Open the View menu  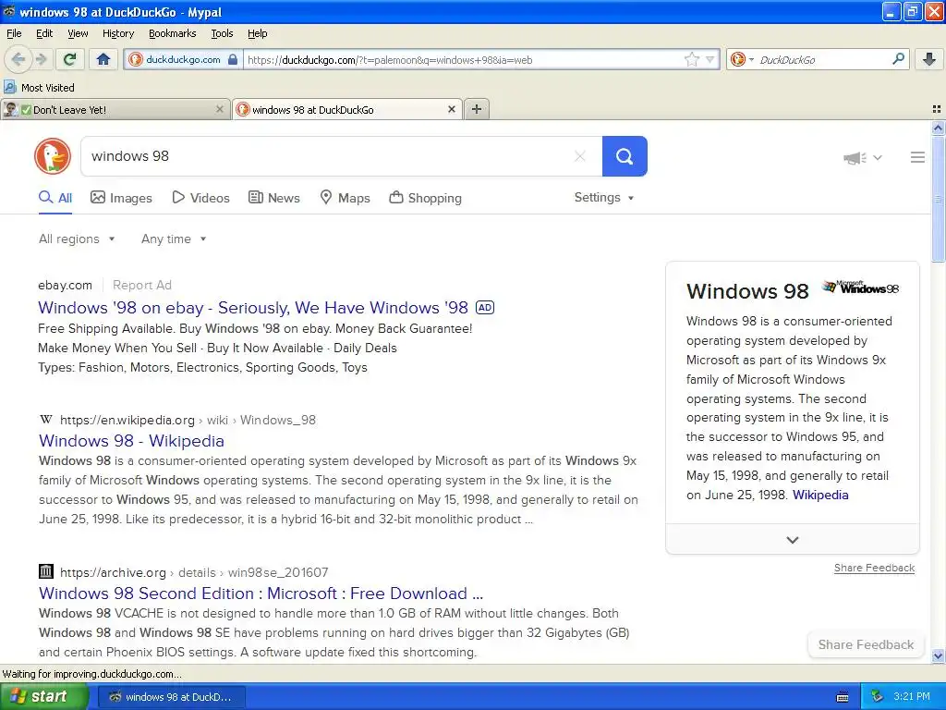tap(78, 33)
